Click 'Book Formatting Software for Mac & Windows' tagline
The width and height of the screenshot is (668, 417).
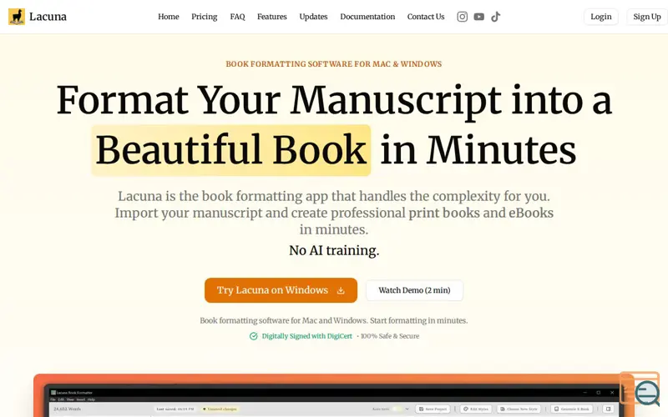coord(333,64)
